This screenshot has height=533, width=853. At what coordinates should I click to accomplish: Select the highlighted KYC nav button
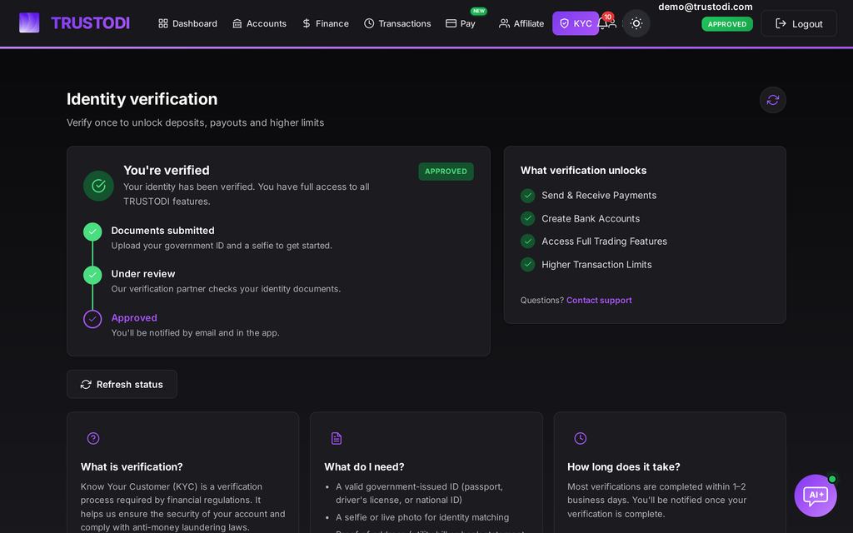[576, 23]
